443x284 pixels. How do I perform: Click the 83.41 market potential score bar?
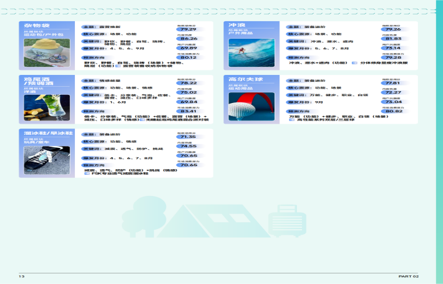[188, 111]
